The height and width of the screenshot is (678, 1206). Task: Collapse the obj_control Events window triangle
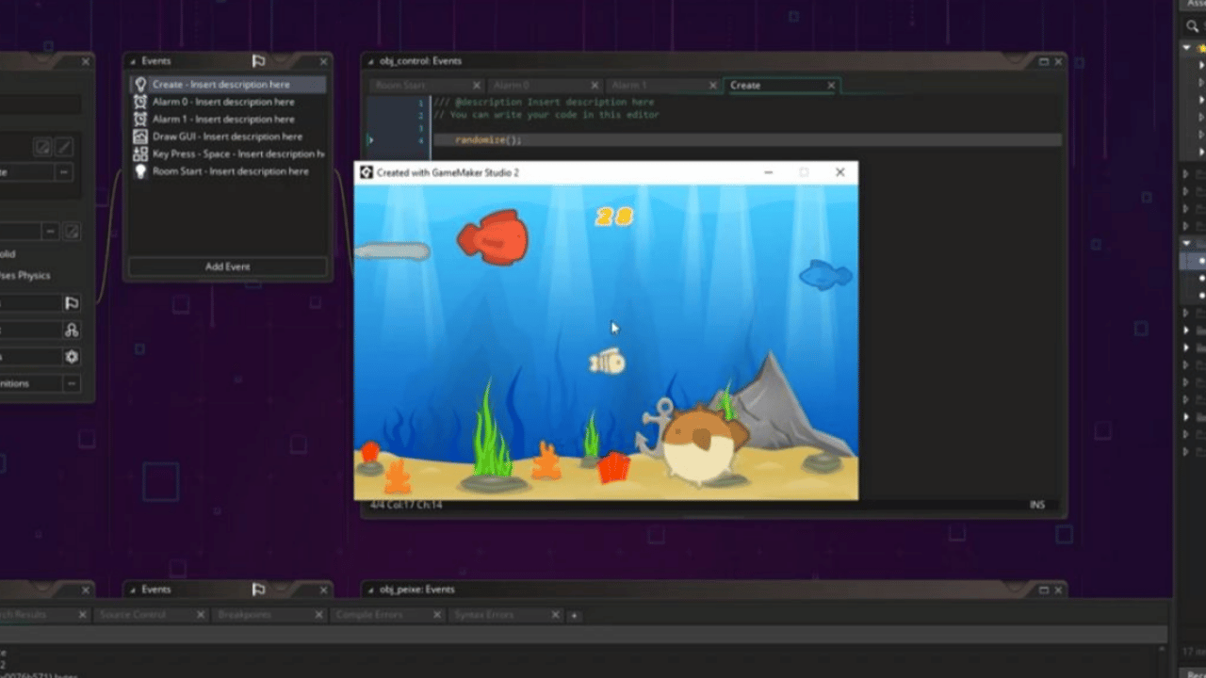tap(370, 61)
